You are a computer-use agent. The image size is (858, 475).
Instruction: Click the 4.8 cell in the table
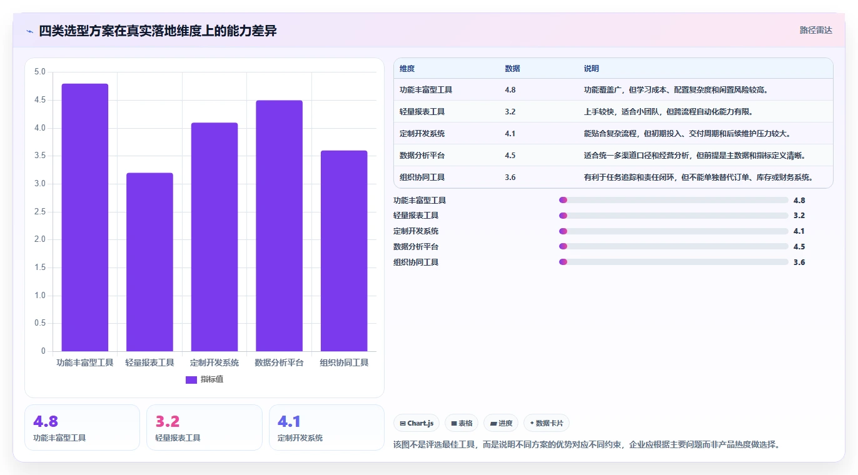coord(510,90)
